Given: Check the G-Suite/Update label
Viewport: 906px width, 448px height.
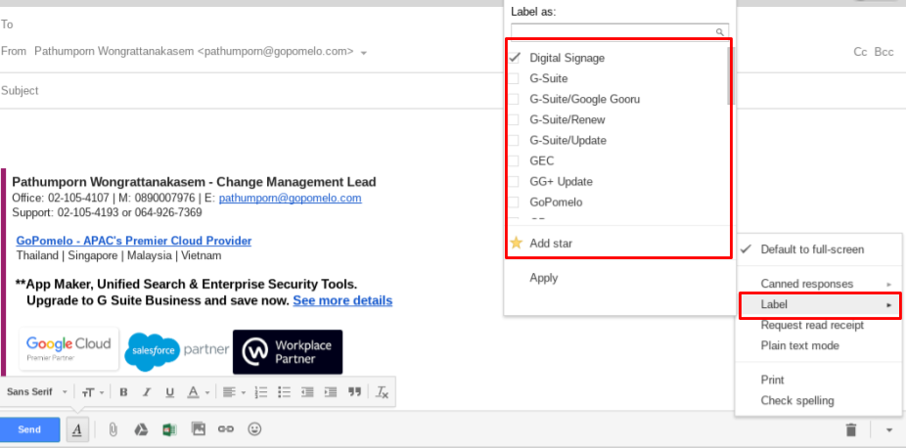Looking at the screenshot, I should tap(514, 140).
